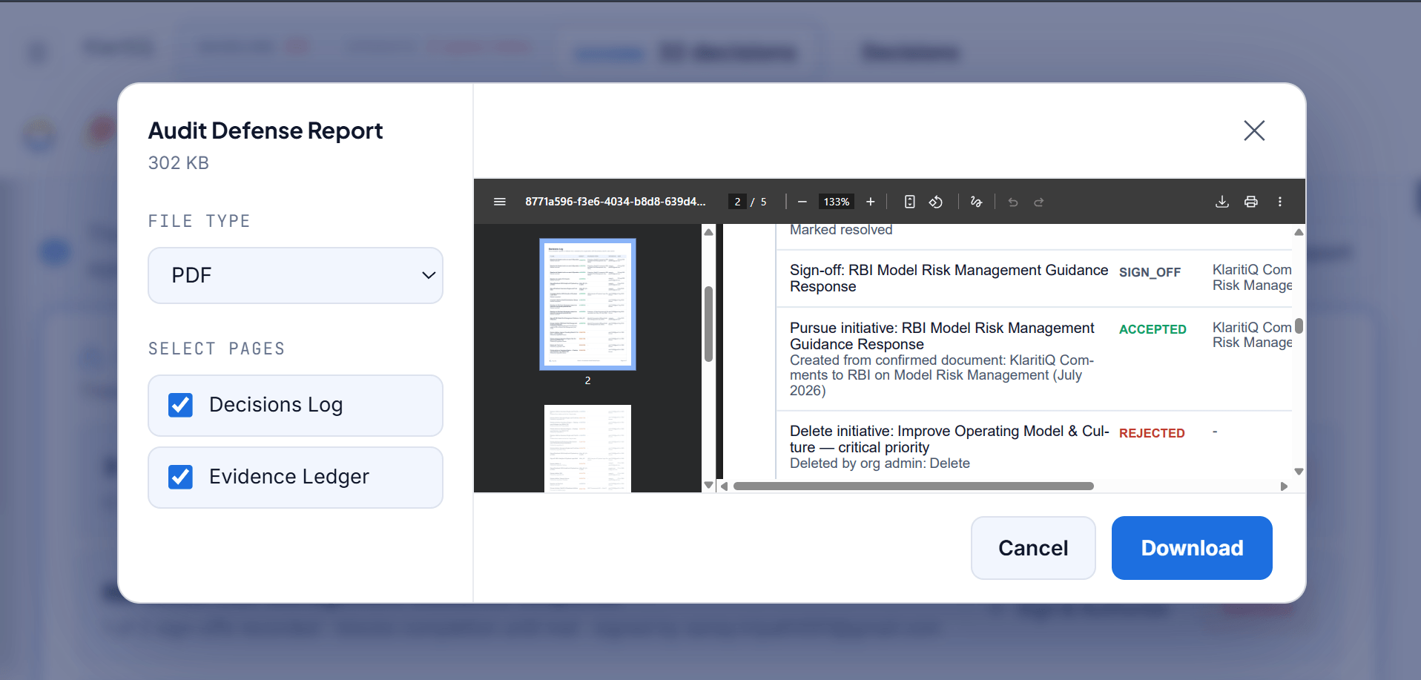Viewport: 1421px width, 680px height.
Task: Download the PDF via toolbar icon
Action: click(1222, 202)
